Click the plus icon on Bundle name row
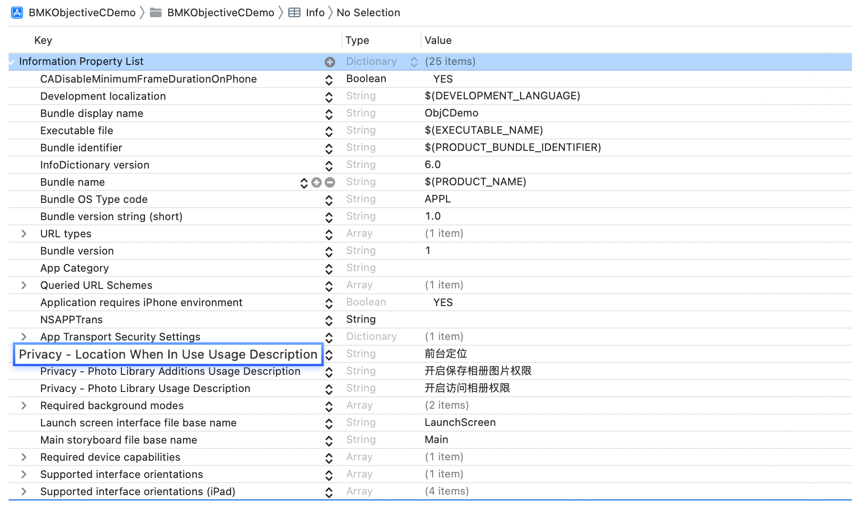 pos(317,182)
